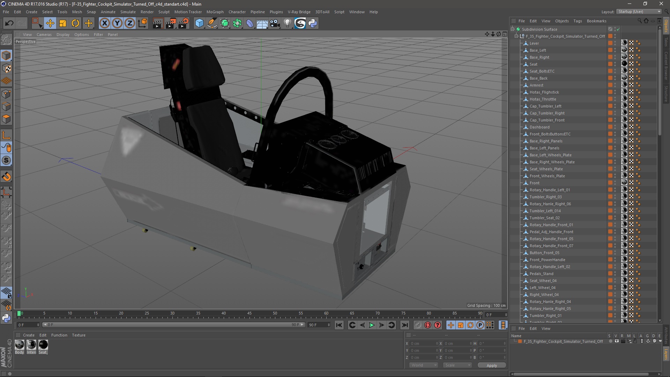This screenshot has height=377, width=670.
Task: Collapse the F_35_Fighter_Cockpit_Simulator_Turned_Off null node
Action: coord(516,36)
